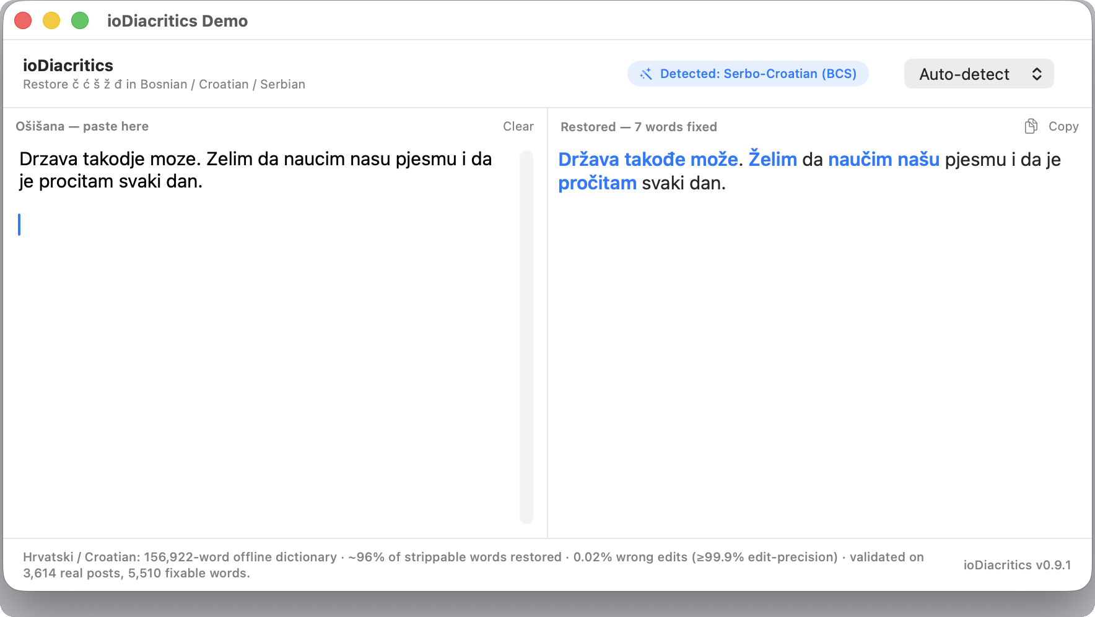
Task: Click the restored word 'takođe'
Action: pyautogui.click(x=655, y=160)
